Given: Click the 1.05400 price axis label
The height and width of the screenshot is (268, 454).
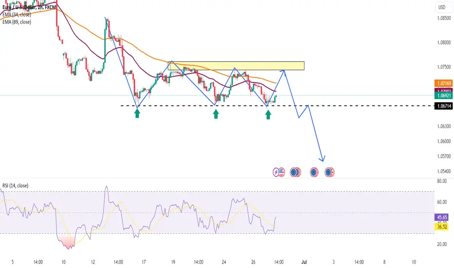Looking at the screenshot, I should point(444,171).
